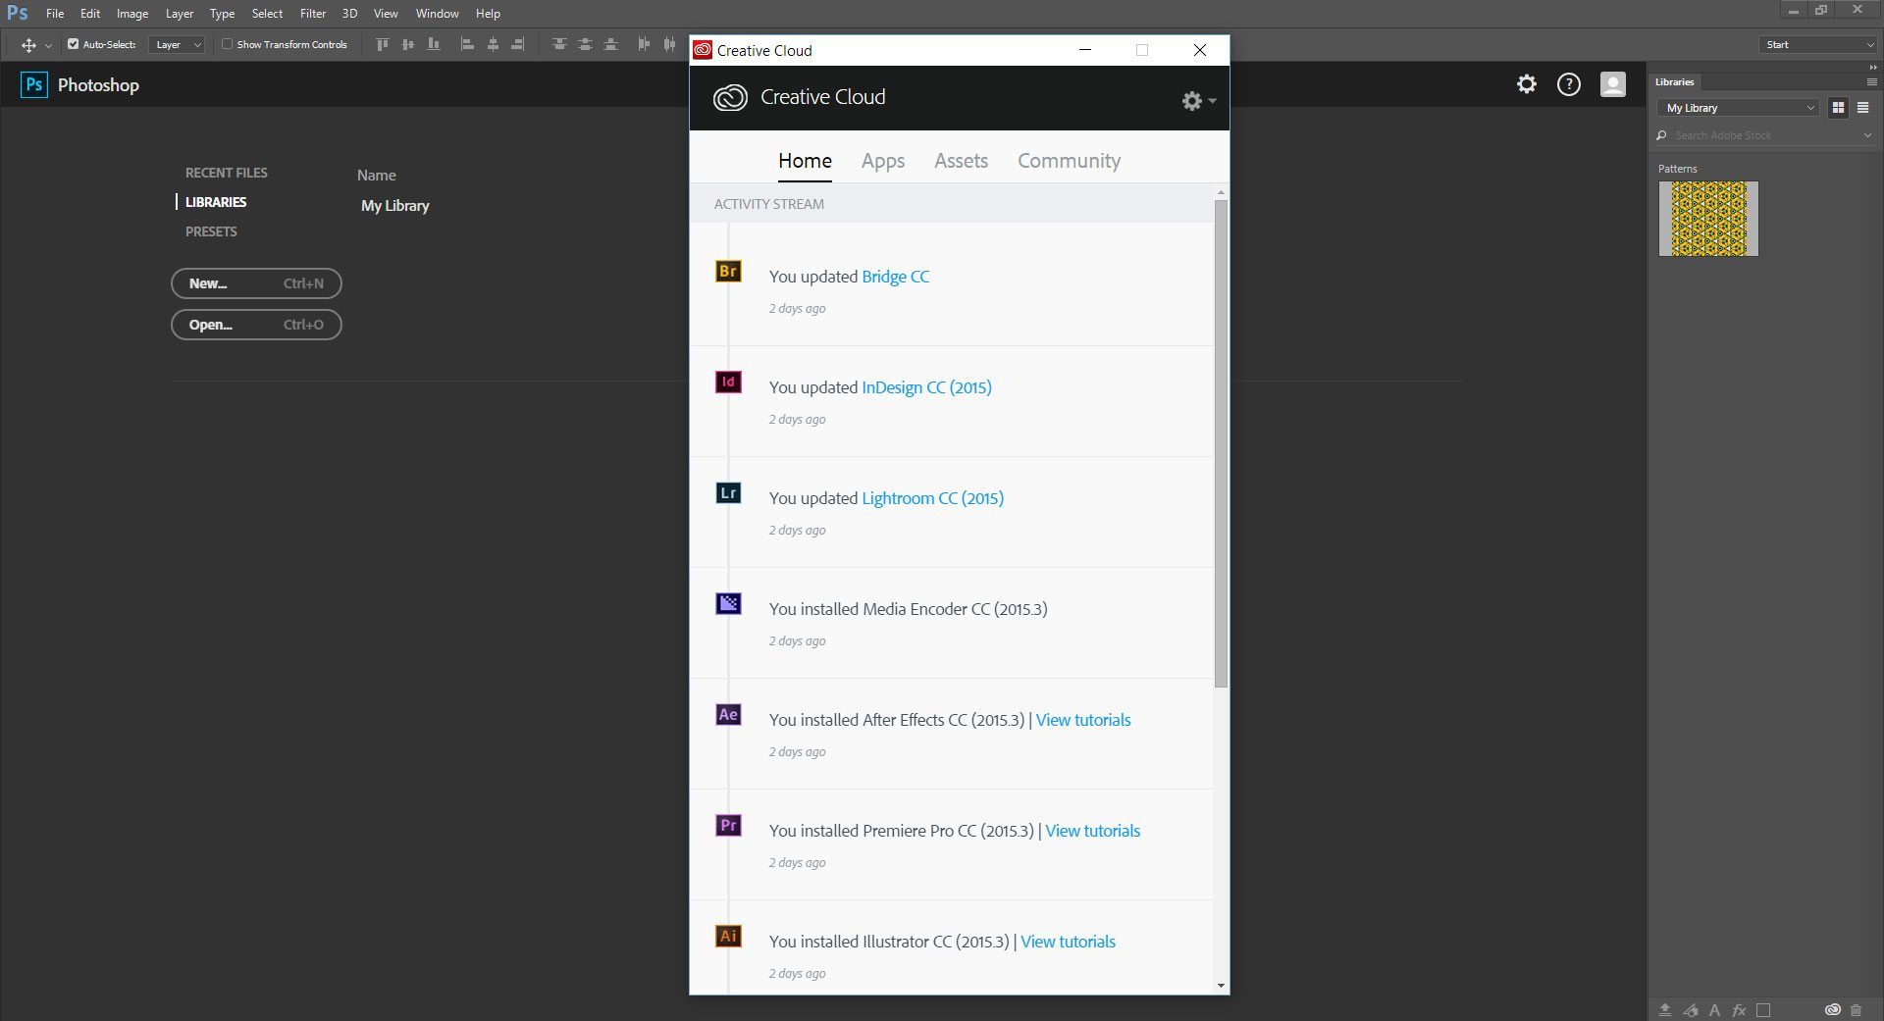Select the Move tool icon in options bar

(x=28, y=45)
